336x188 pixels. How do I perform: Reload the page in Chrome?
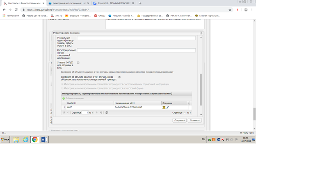tap(16, 9)
